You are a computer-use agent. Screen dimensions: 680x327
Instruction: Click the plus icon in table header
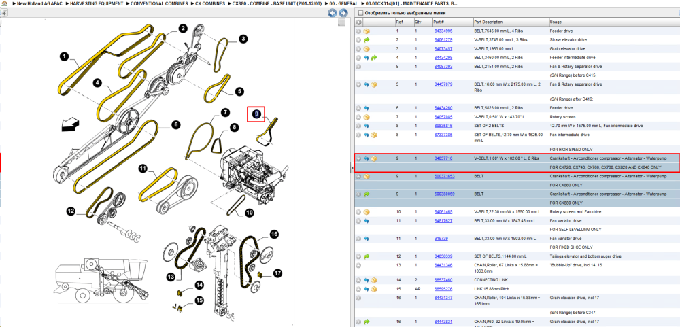pos(358,22)
